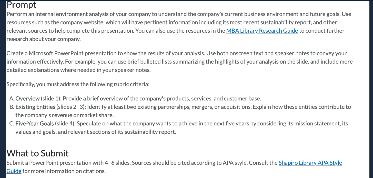The width and height of the screenshot is (373, 178).
Task: Click the "the company's revenue or market share." line
Action: pyautogui.click(x=64, y=115)
